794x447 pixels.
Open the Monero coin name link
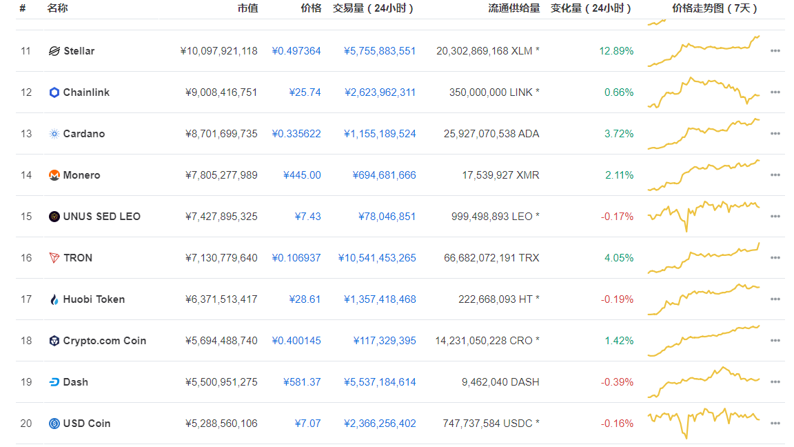pyautogui.click(x=81, y=175)
